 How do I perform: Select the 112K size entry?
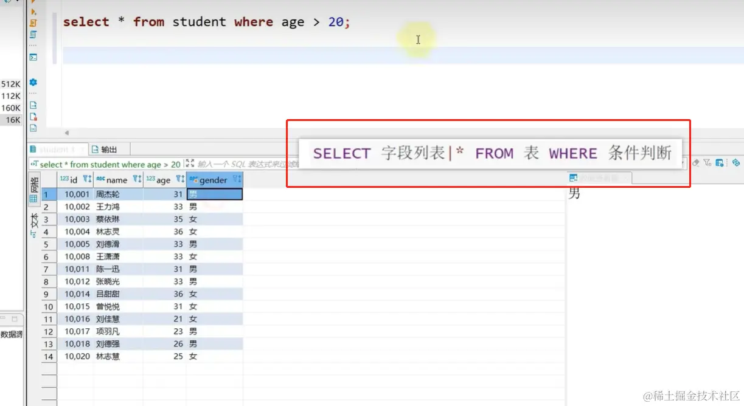11,96
